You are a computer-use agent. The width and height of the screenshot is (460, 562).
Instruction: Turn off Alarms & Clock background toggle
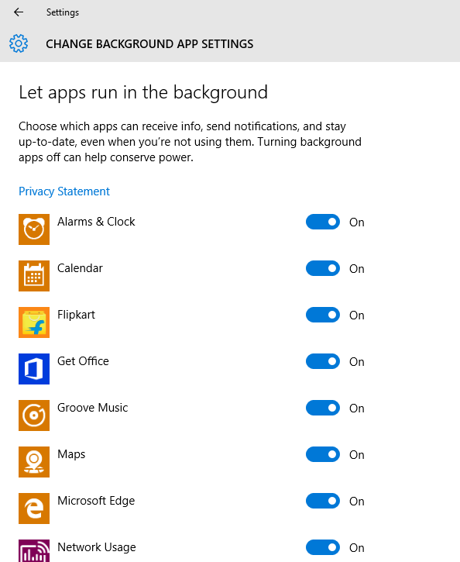323,222
